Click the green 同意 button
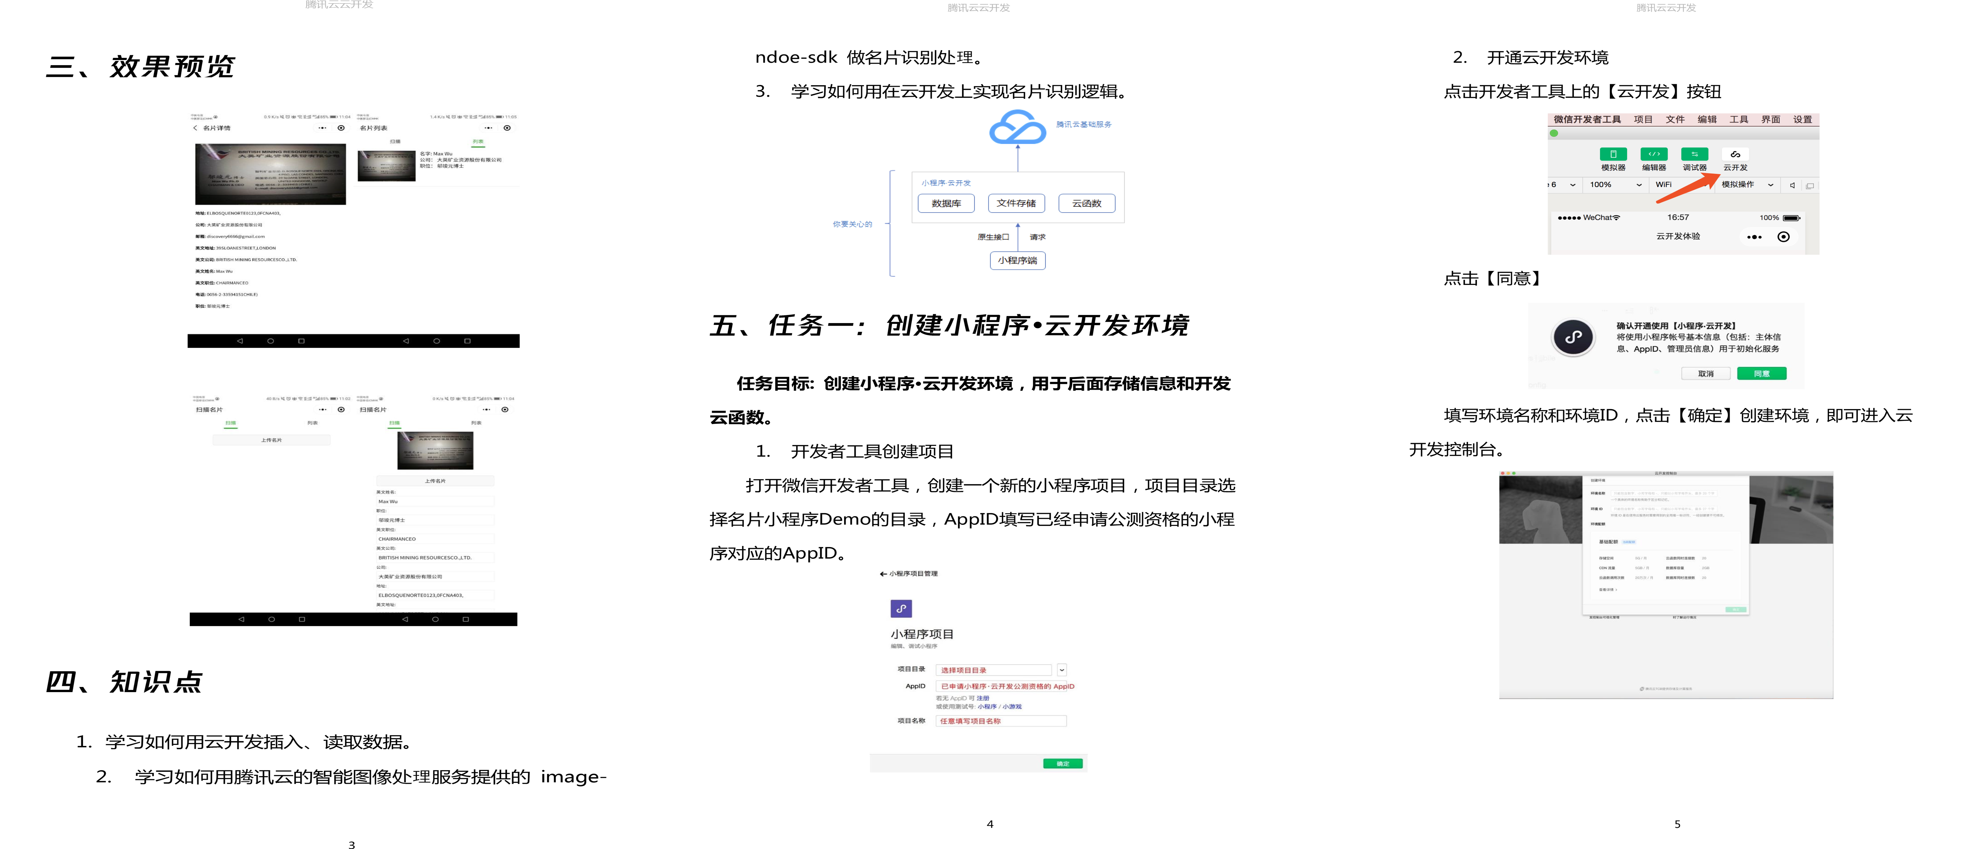The width and height of the screenshot is (1978, 849). coord(1762,374)
